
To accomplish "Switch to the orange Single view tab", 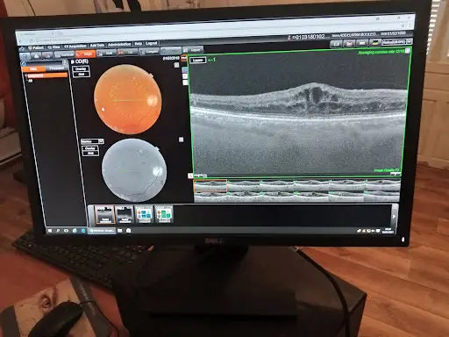I will pos(86,54).
